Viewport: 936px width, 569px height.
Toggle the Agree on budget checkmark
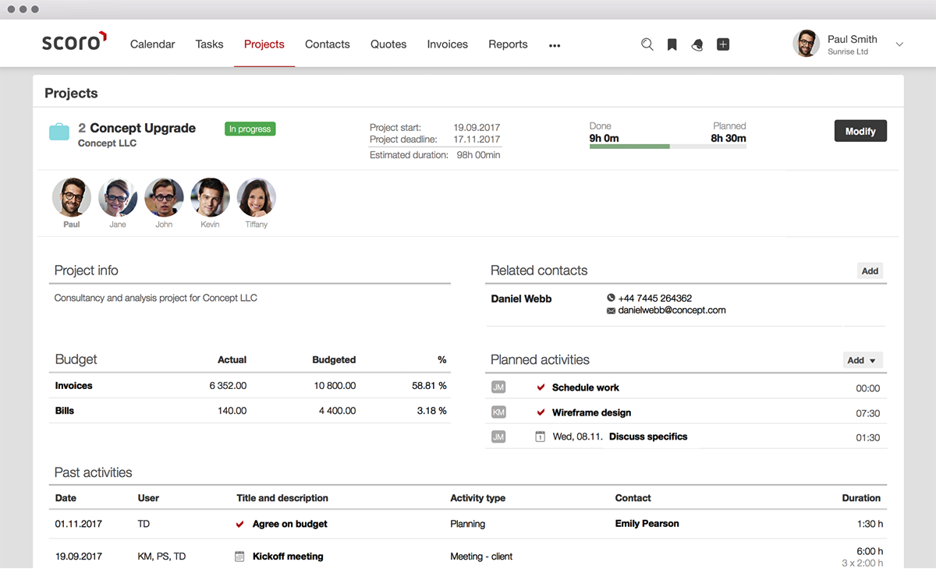[x=240, y=524]
